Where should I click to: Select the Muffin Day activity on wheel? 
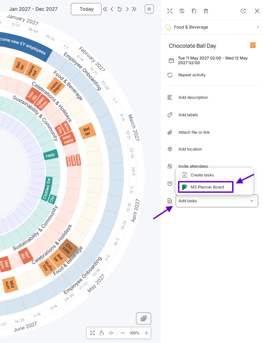47,266
